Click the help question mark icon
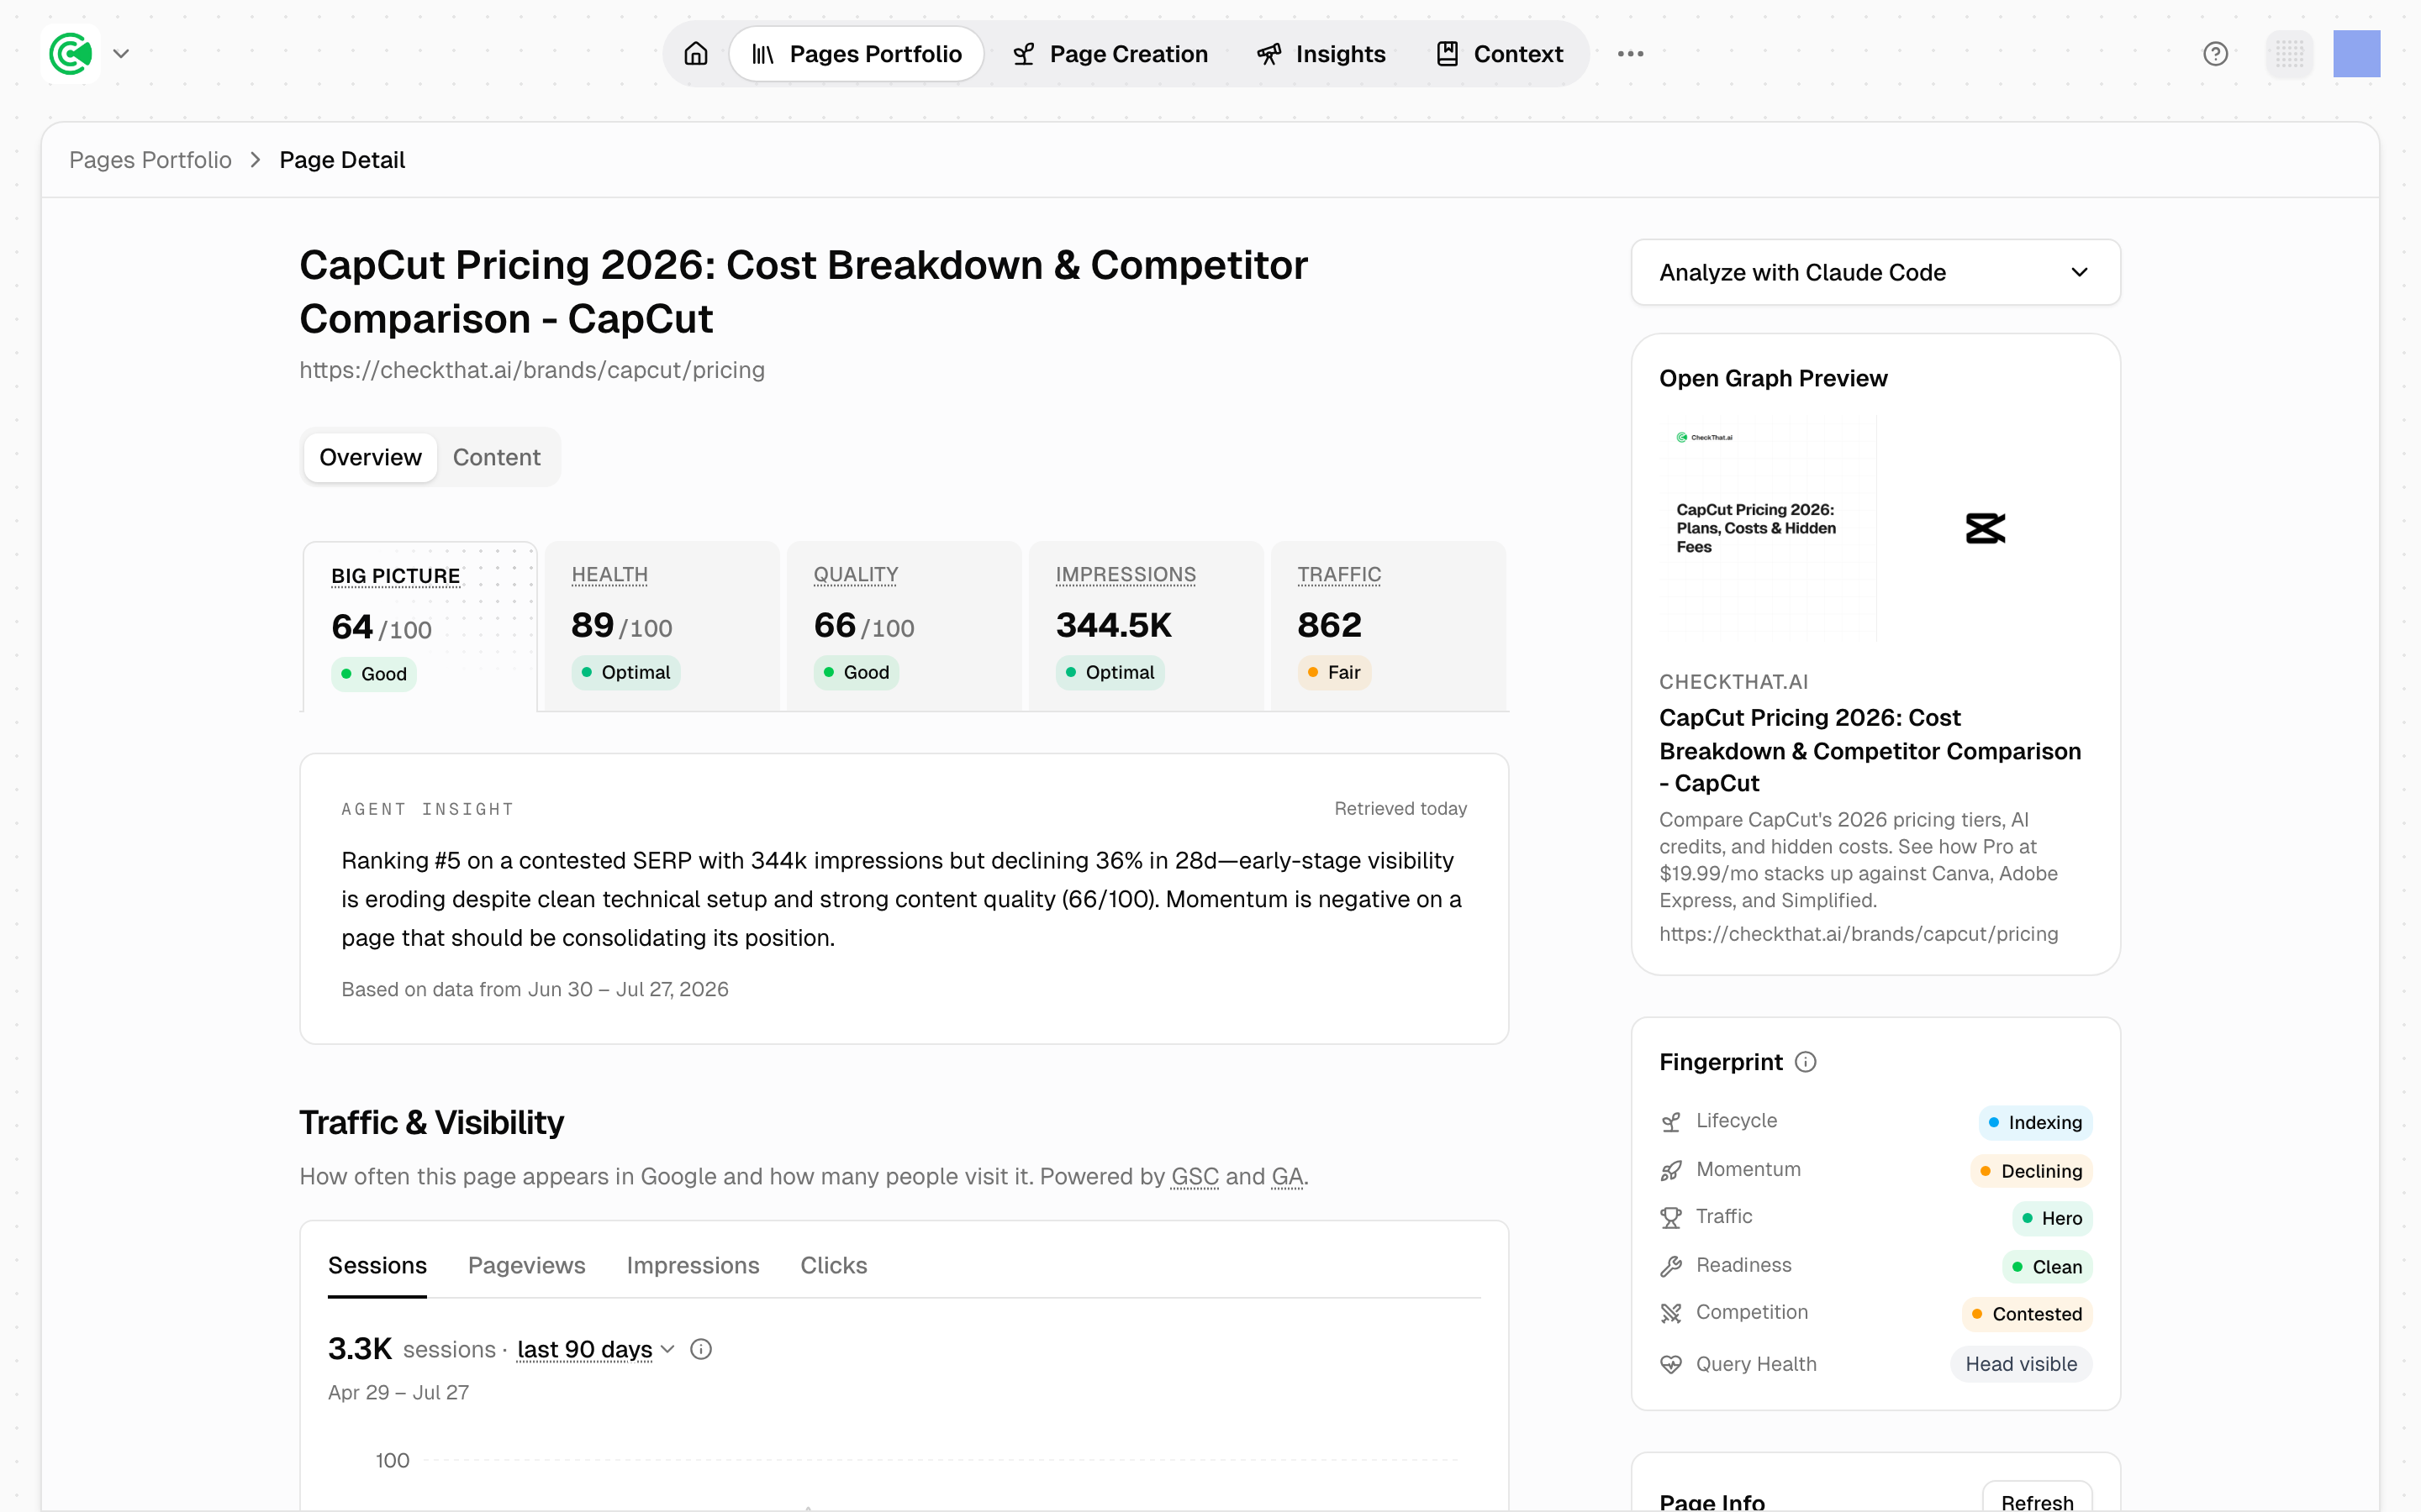Image resolution: width=2421 pixels, height=1512 pixels. (2216, 54)
